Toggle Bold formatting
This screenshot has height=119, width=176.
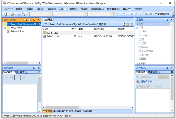[x=131, y=14]
